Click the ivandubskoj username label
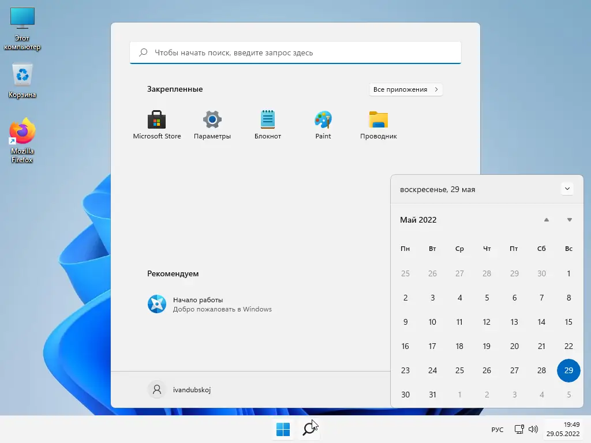Screen dimensions: 591x443 [x=192, y=390]
